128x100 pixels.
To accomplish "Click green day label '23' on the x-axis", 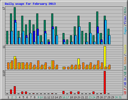I will [90, 97].
